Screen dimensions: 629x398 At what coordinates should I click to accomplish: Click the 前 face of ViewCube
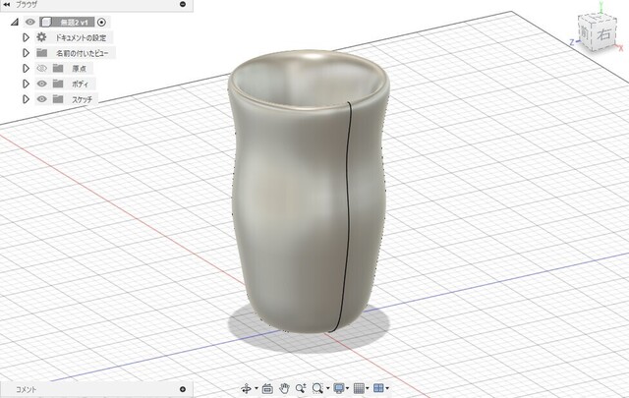tap(586, 33)
